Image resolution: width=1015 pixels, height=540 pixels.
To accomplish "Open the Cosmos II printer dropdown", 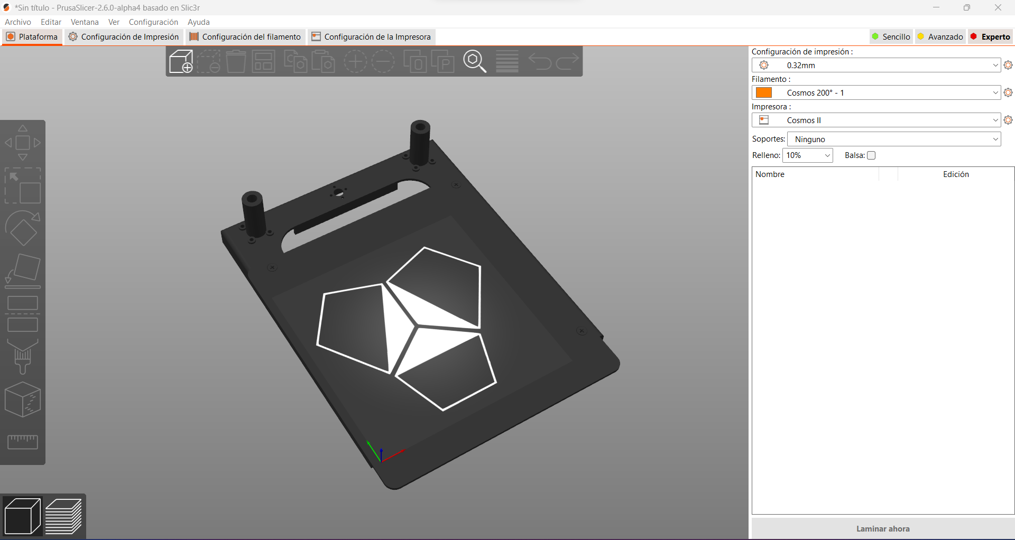I will pos(876,120).
